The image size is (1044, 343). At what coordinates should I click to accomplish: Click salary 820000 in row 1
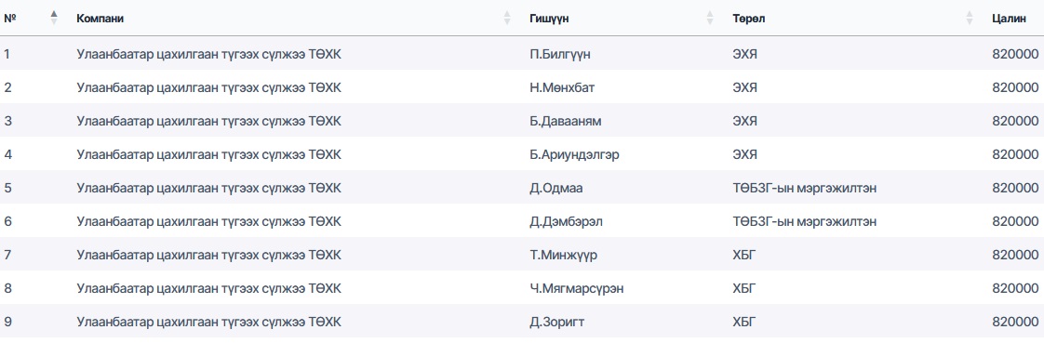tap(1015, 54)
